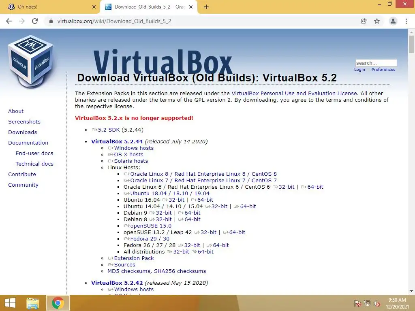This screenshot has height=311, width=415.
Task: Select the Download_Old_Builds_5_2 tab
Action: click(148, 7)
